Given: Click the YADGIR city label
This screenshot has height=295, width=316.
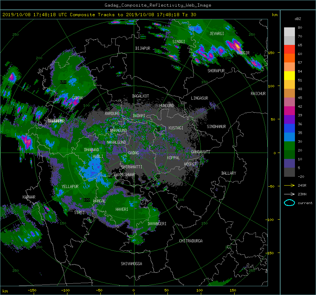Looking at the screenshot, I should 243,53.
